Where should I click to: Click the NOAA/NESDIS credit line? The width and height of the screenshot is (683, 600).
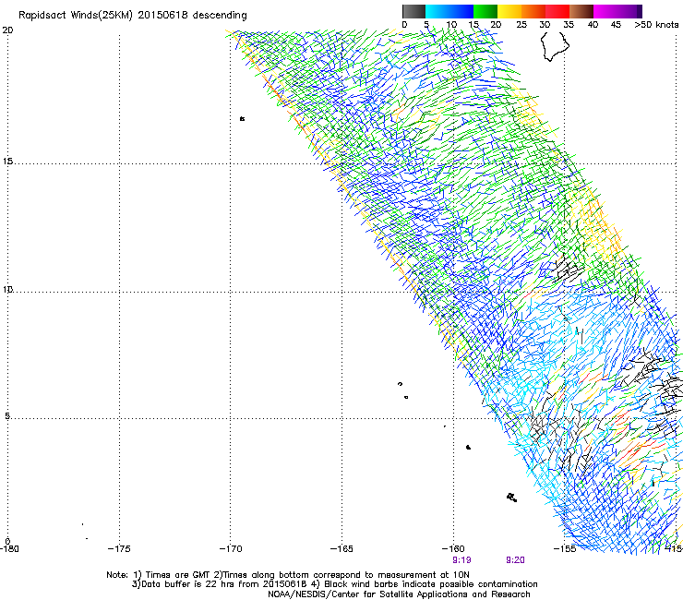tap(399, 594)
